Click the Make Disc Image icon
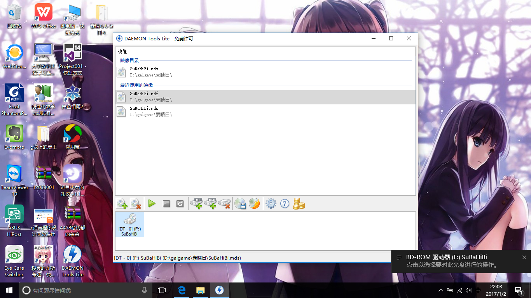 point(241,203)
